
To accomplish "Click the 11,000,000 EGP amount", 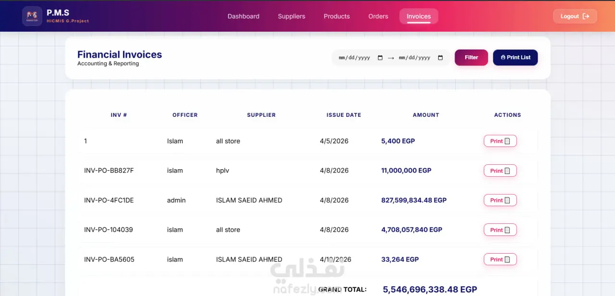I will [x=406, y=171].
